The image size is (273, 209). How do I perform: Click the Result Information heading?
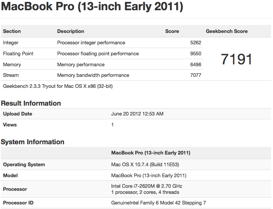(x=31, y=103)
